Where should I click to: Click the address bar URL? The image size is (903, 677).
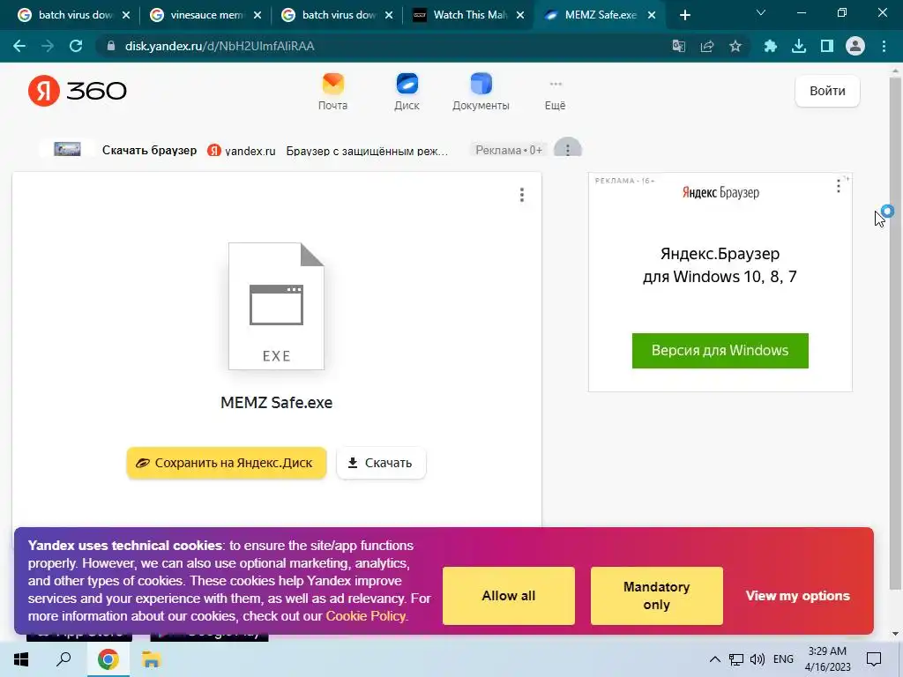(220, 46)
